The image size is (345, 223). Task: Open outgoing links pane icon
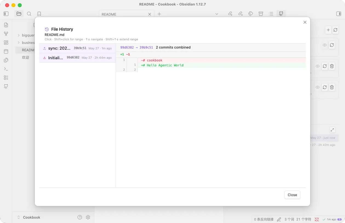point(240,14)
